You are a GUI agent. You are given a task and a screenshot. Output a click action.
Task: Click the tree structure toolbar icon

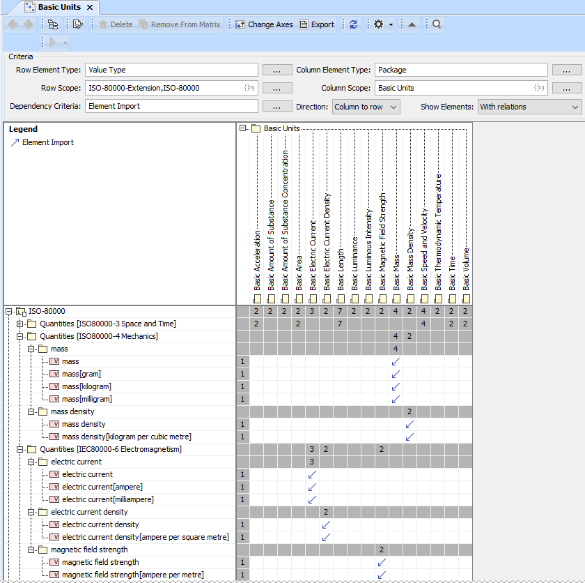click(x=53, y=24)
